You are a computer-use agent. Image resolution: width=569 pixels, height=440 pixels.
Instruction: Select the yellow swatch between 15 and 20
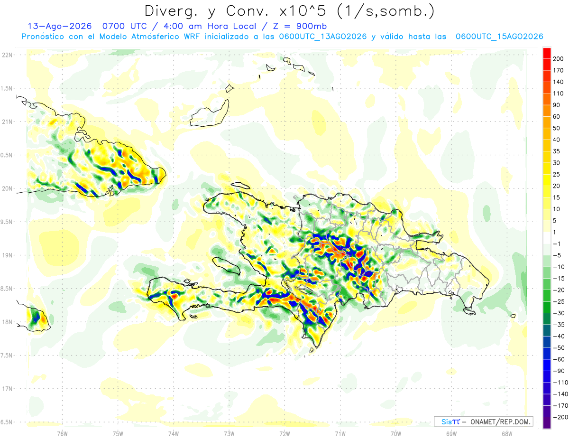tap(547, 191)
